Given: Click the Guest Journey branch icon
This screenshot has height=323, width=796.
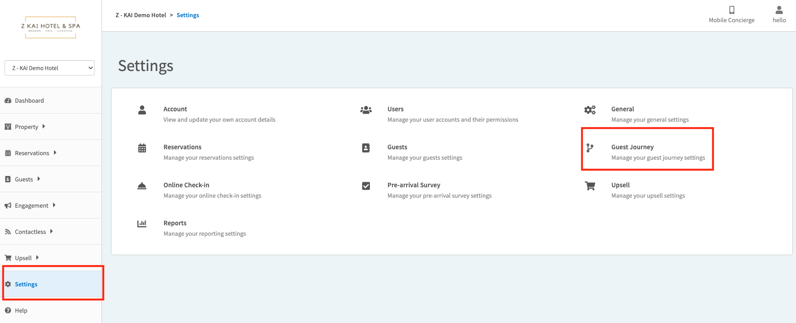Looking at the screenshot, I should pos(590,148).
